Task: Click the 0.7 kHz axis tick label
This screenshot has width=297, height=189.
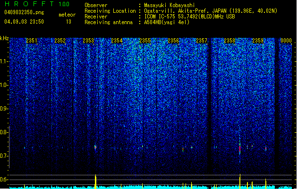Action: pos(4,156)
